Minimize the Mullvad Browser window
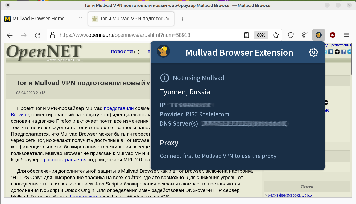Screen dimensions: 356x204 coord(327,5)
